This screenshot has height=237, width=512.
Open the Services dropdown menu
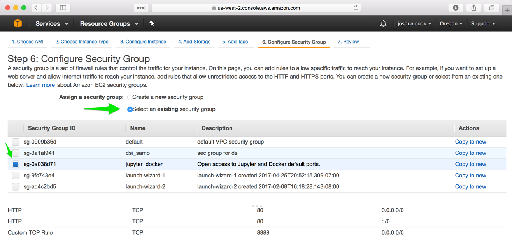52,24
